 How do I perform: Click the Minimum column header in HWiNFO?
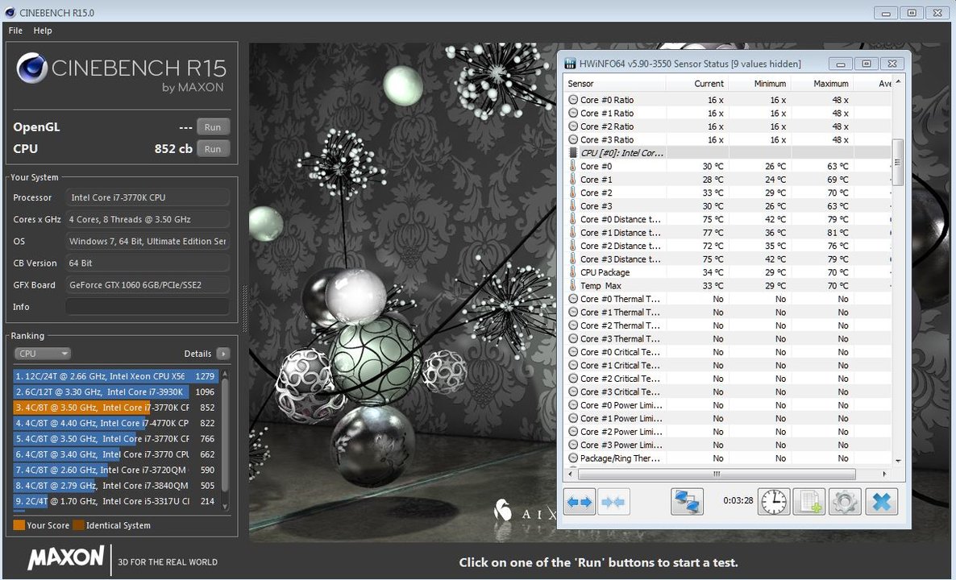pyautogui.click(x=759, y=84)
